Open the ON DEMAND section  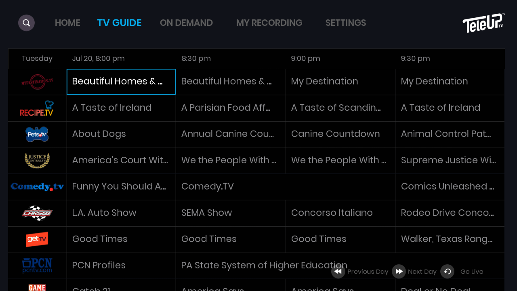186,23
